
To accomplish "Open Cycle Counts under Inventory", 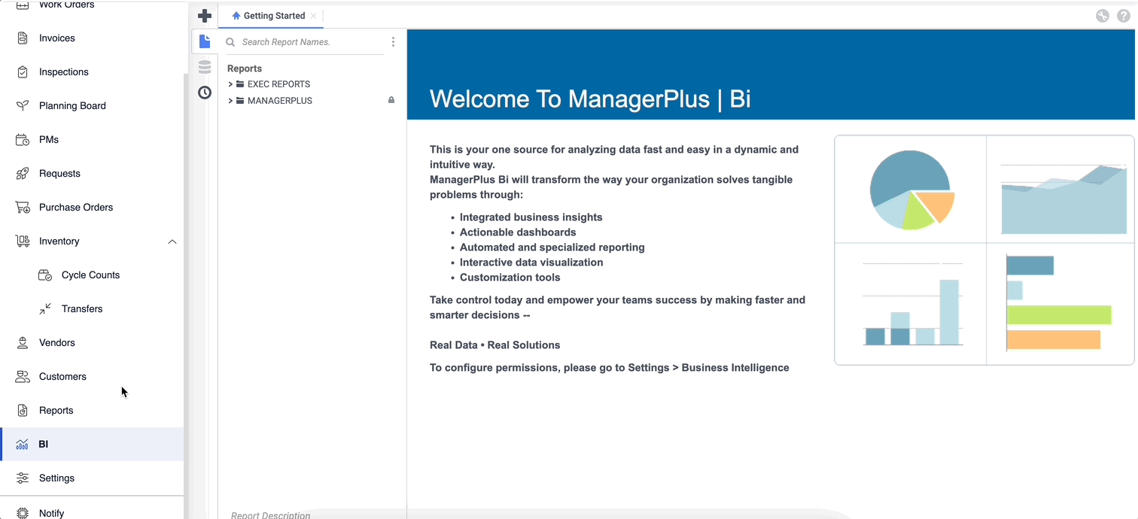I will point(92,275).
